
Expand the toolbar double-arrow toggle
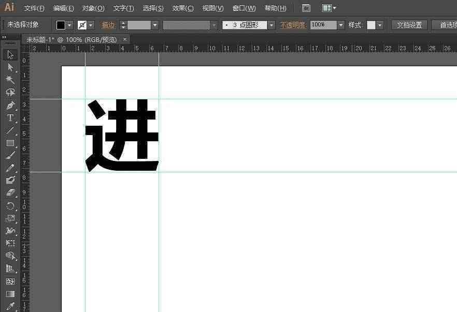(x=4, y=37)
